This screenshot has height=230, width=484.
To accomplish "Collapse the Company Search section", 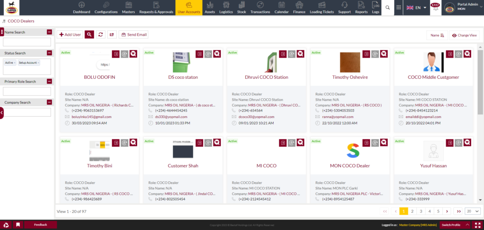I will tap(49, 102).
